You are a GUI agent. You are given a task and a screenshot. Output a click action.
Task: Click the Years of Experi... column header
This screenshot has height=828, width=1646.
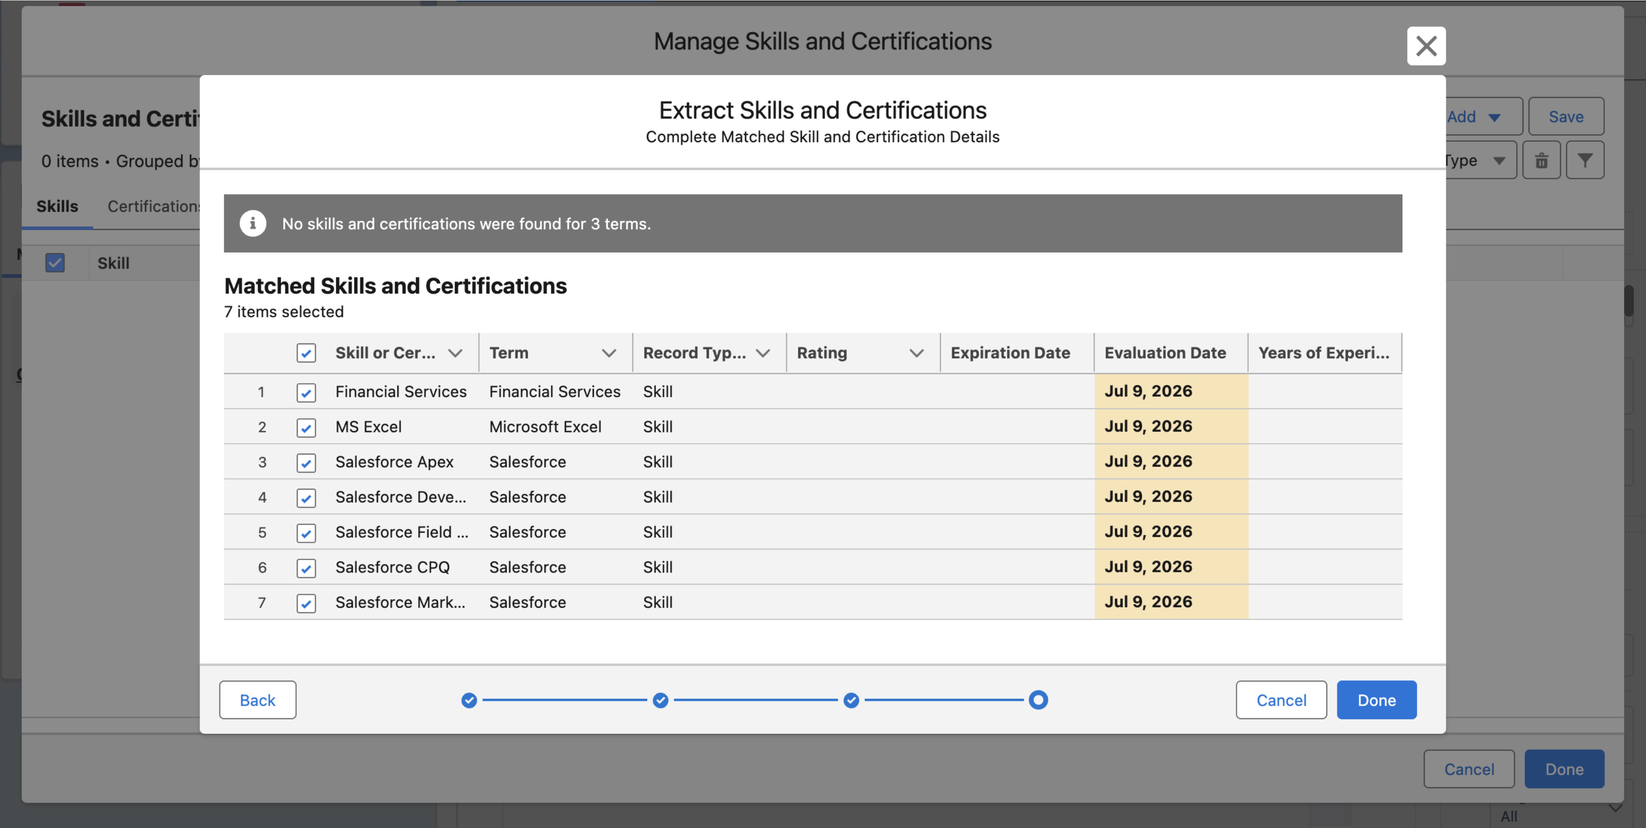(x=1325, y=353)
